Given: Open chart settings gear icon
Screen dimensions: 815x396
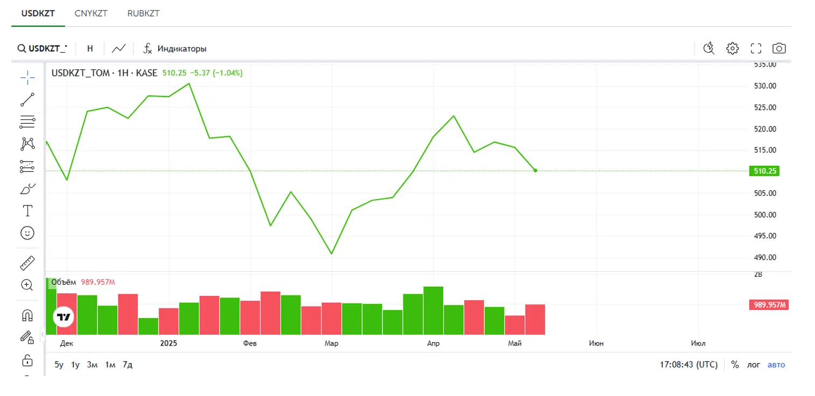Looking at the screenshot, I should (x=732, y=48).
